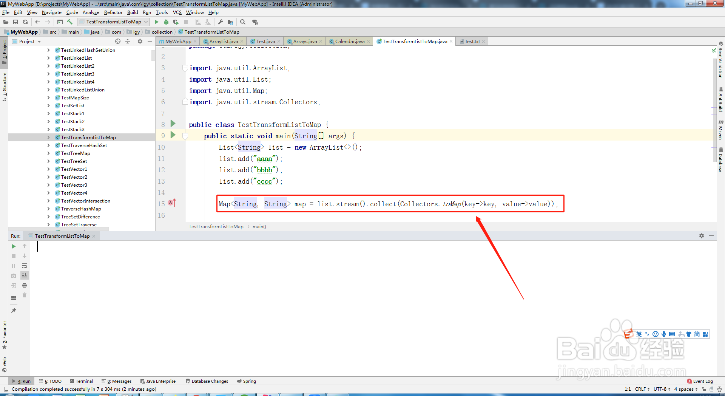Toggle the Database tool window on the right stripe
The width and height of the screenshot is (725, 396).
pos(720,160)
